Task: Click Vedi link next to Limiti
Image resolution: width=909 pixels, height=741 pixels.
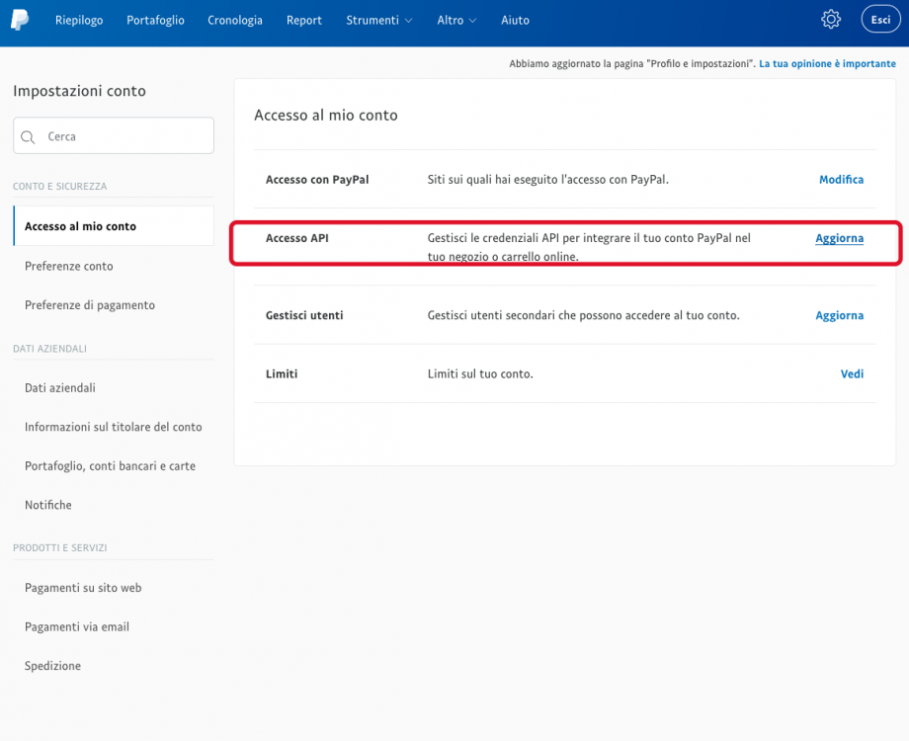Action: [852, 374]
